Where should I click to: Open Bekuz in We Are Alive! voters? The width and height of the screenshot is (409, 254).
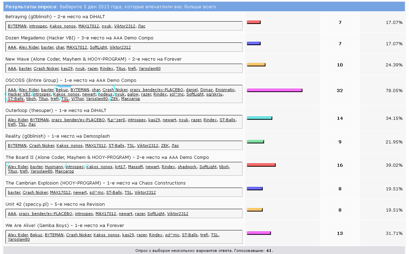coord(36,235)
